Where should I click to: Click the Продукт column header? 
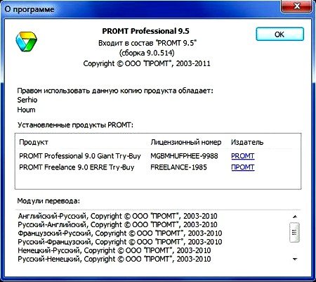(x=34, y=142)
